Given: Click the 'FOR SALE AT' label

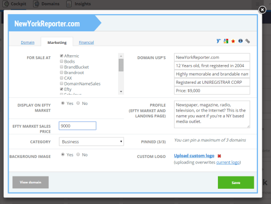Looking at the screenshot, I should (x=38, y=58).
